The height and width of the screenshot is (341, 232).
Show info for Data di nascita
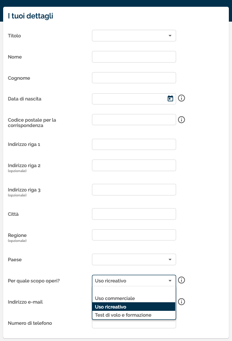(182, 98)
